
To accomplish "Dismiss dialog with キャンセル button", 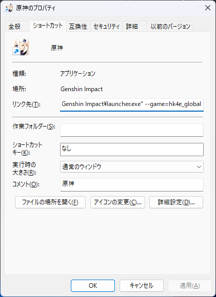I will coord(142,286).
